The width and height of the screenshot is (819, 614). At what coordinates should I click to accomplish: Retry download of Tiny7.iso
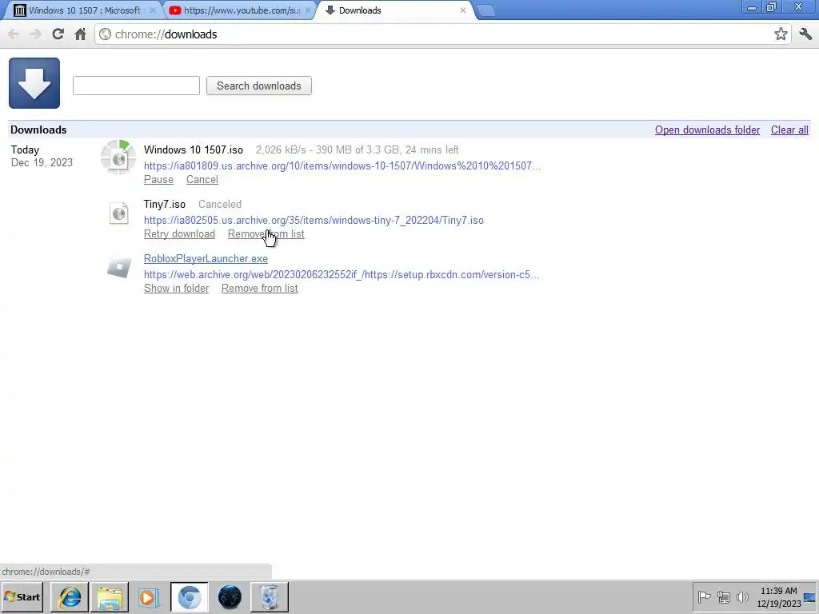click(179, 234)
